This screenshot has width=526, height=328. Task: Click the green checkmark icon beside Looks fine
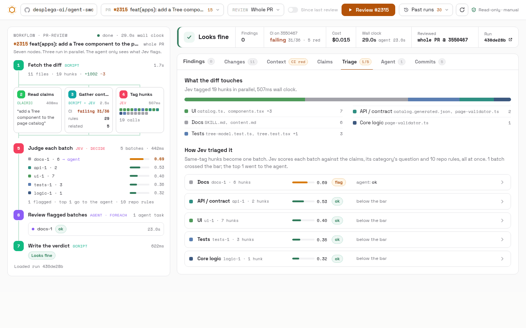coord(189,37)
